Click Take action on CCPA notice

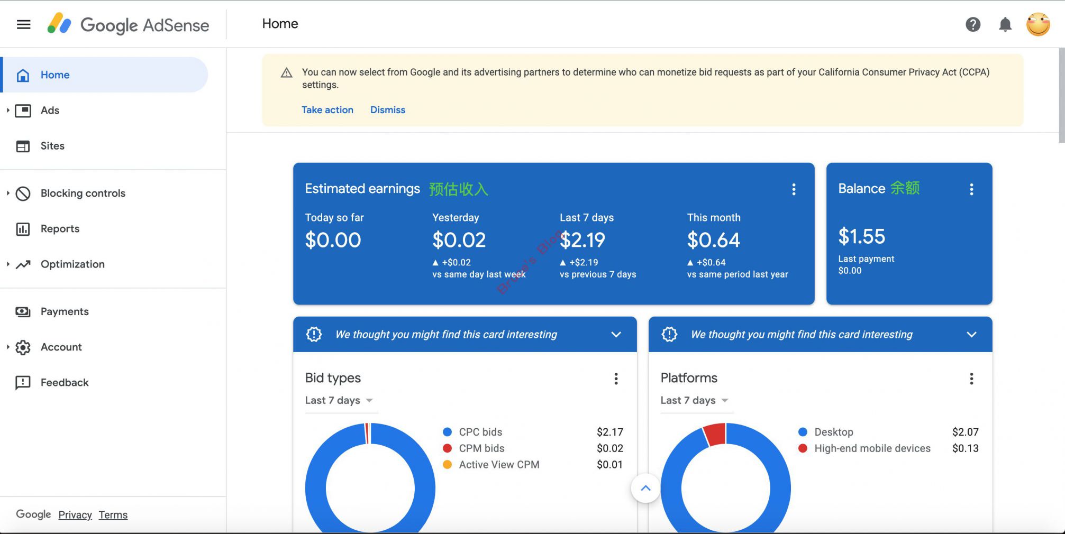[327, 110]
